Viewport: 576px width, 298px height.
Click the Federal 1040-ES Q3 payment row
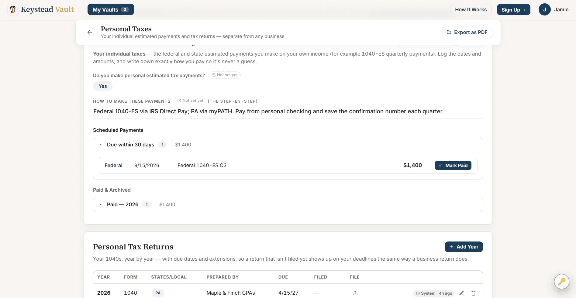(x=288, y=165)
